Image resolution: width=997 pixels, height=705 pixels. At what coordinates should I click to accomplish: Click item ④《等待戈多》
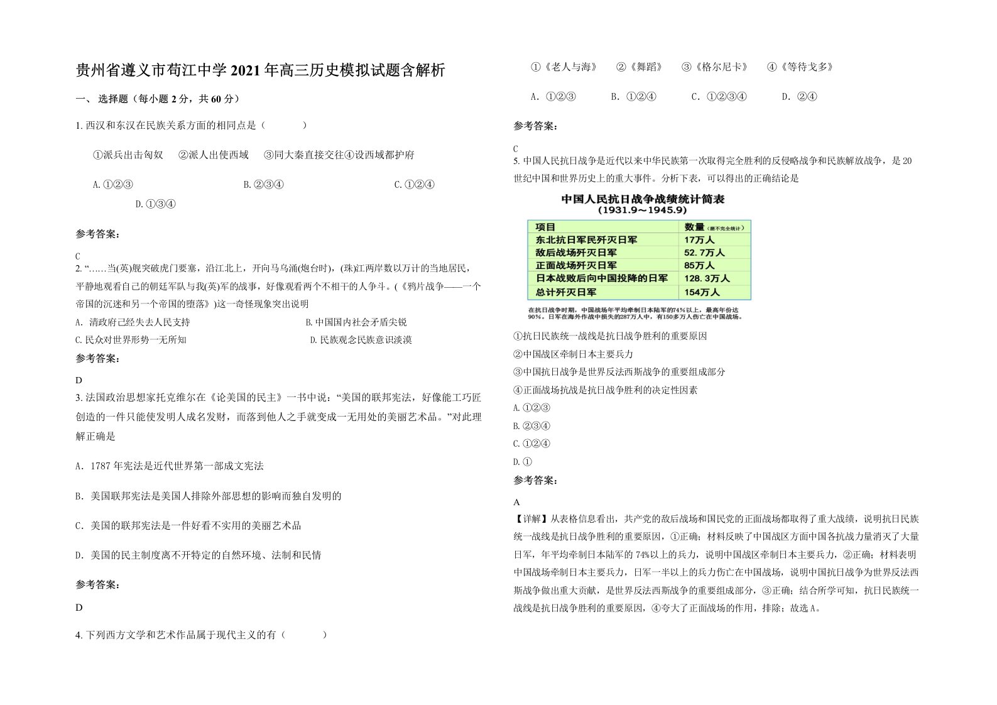tap(800, 67)
